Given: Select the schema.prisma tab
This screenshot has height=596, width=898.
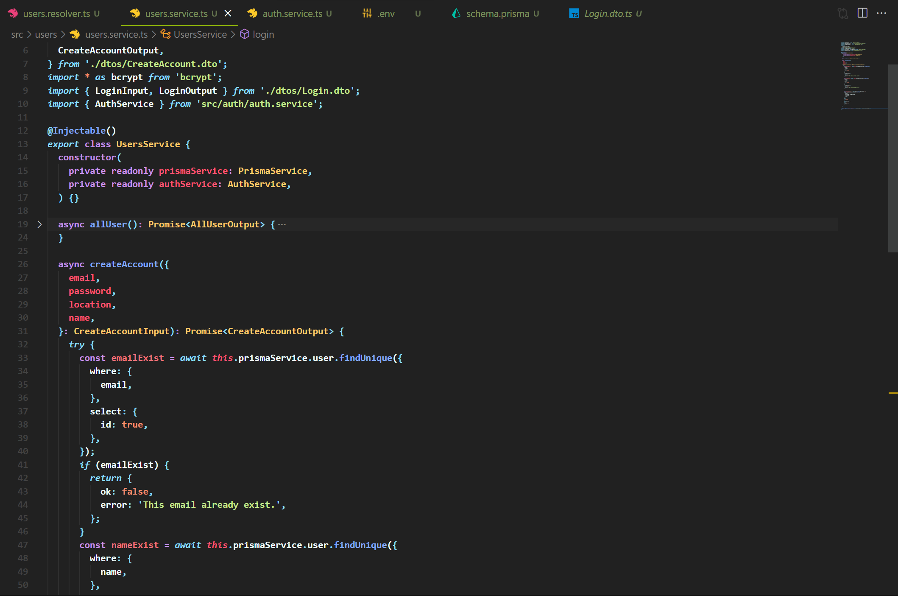Looking at the screenshot, I should click(497, 14).
